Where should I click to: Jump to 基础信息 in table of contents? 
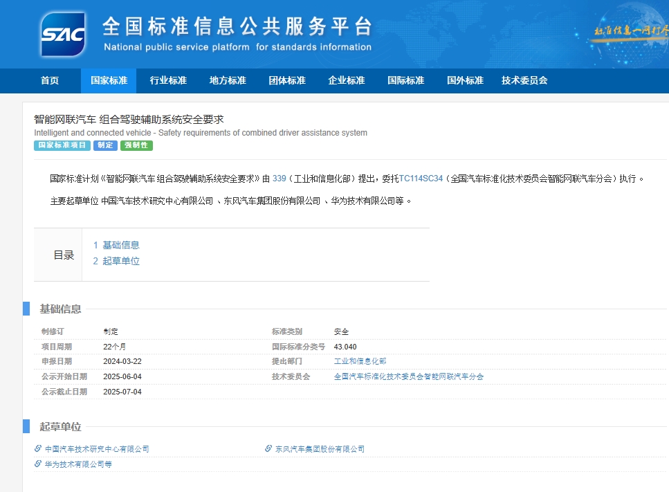point(120,245)
